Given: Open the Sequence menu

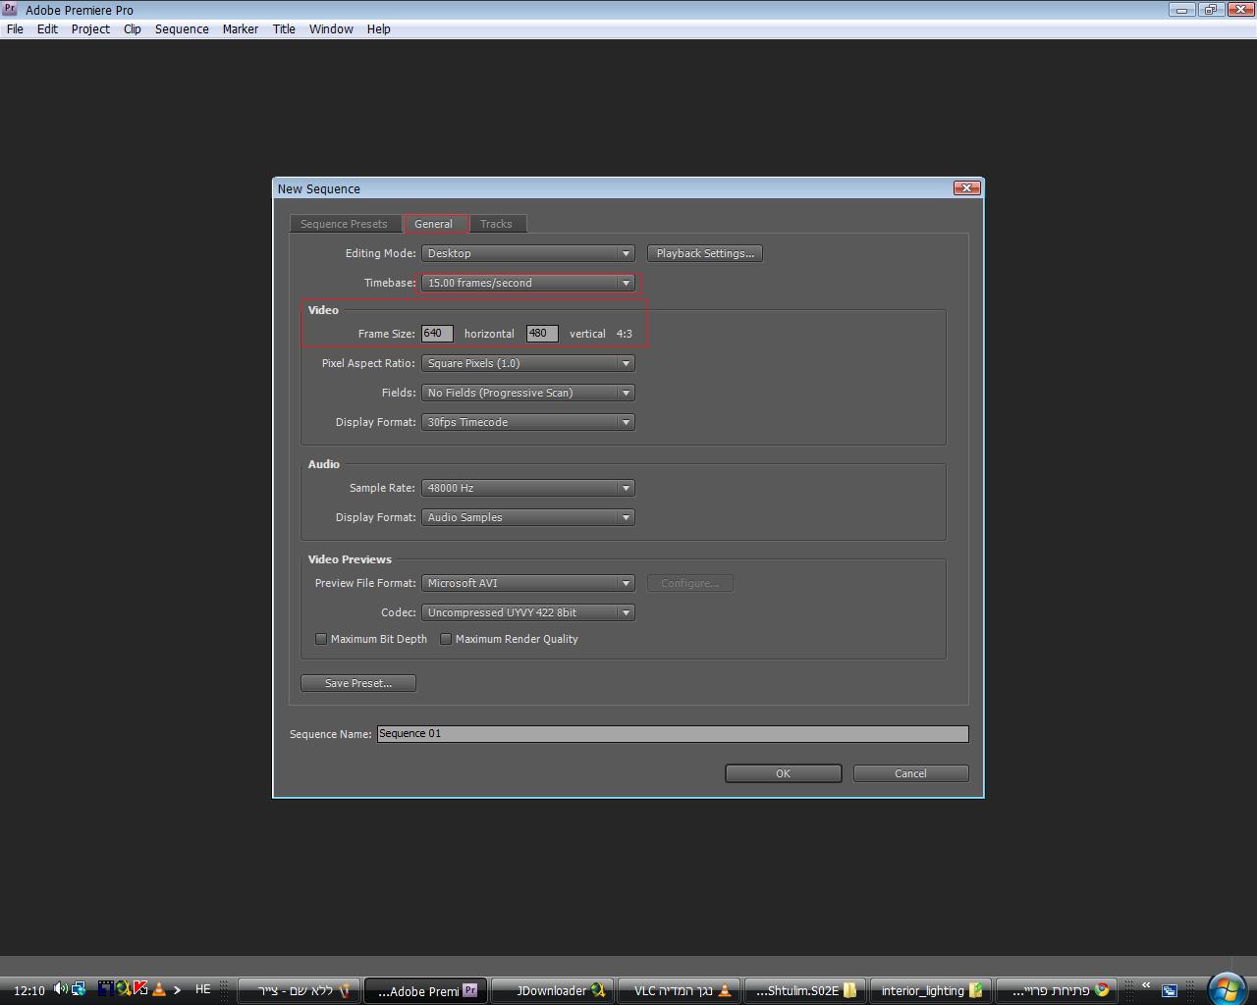Looking at the screenshot, I should [182, 29].
